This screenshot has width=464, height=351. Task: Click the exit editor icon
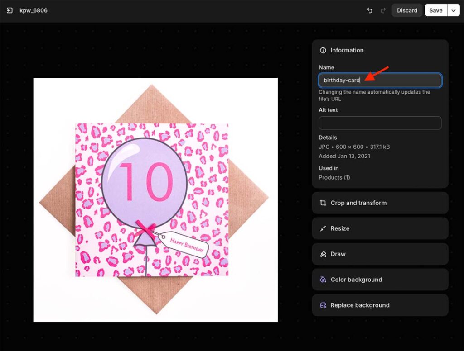[10, 11]
